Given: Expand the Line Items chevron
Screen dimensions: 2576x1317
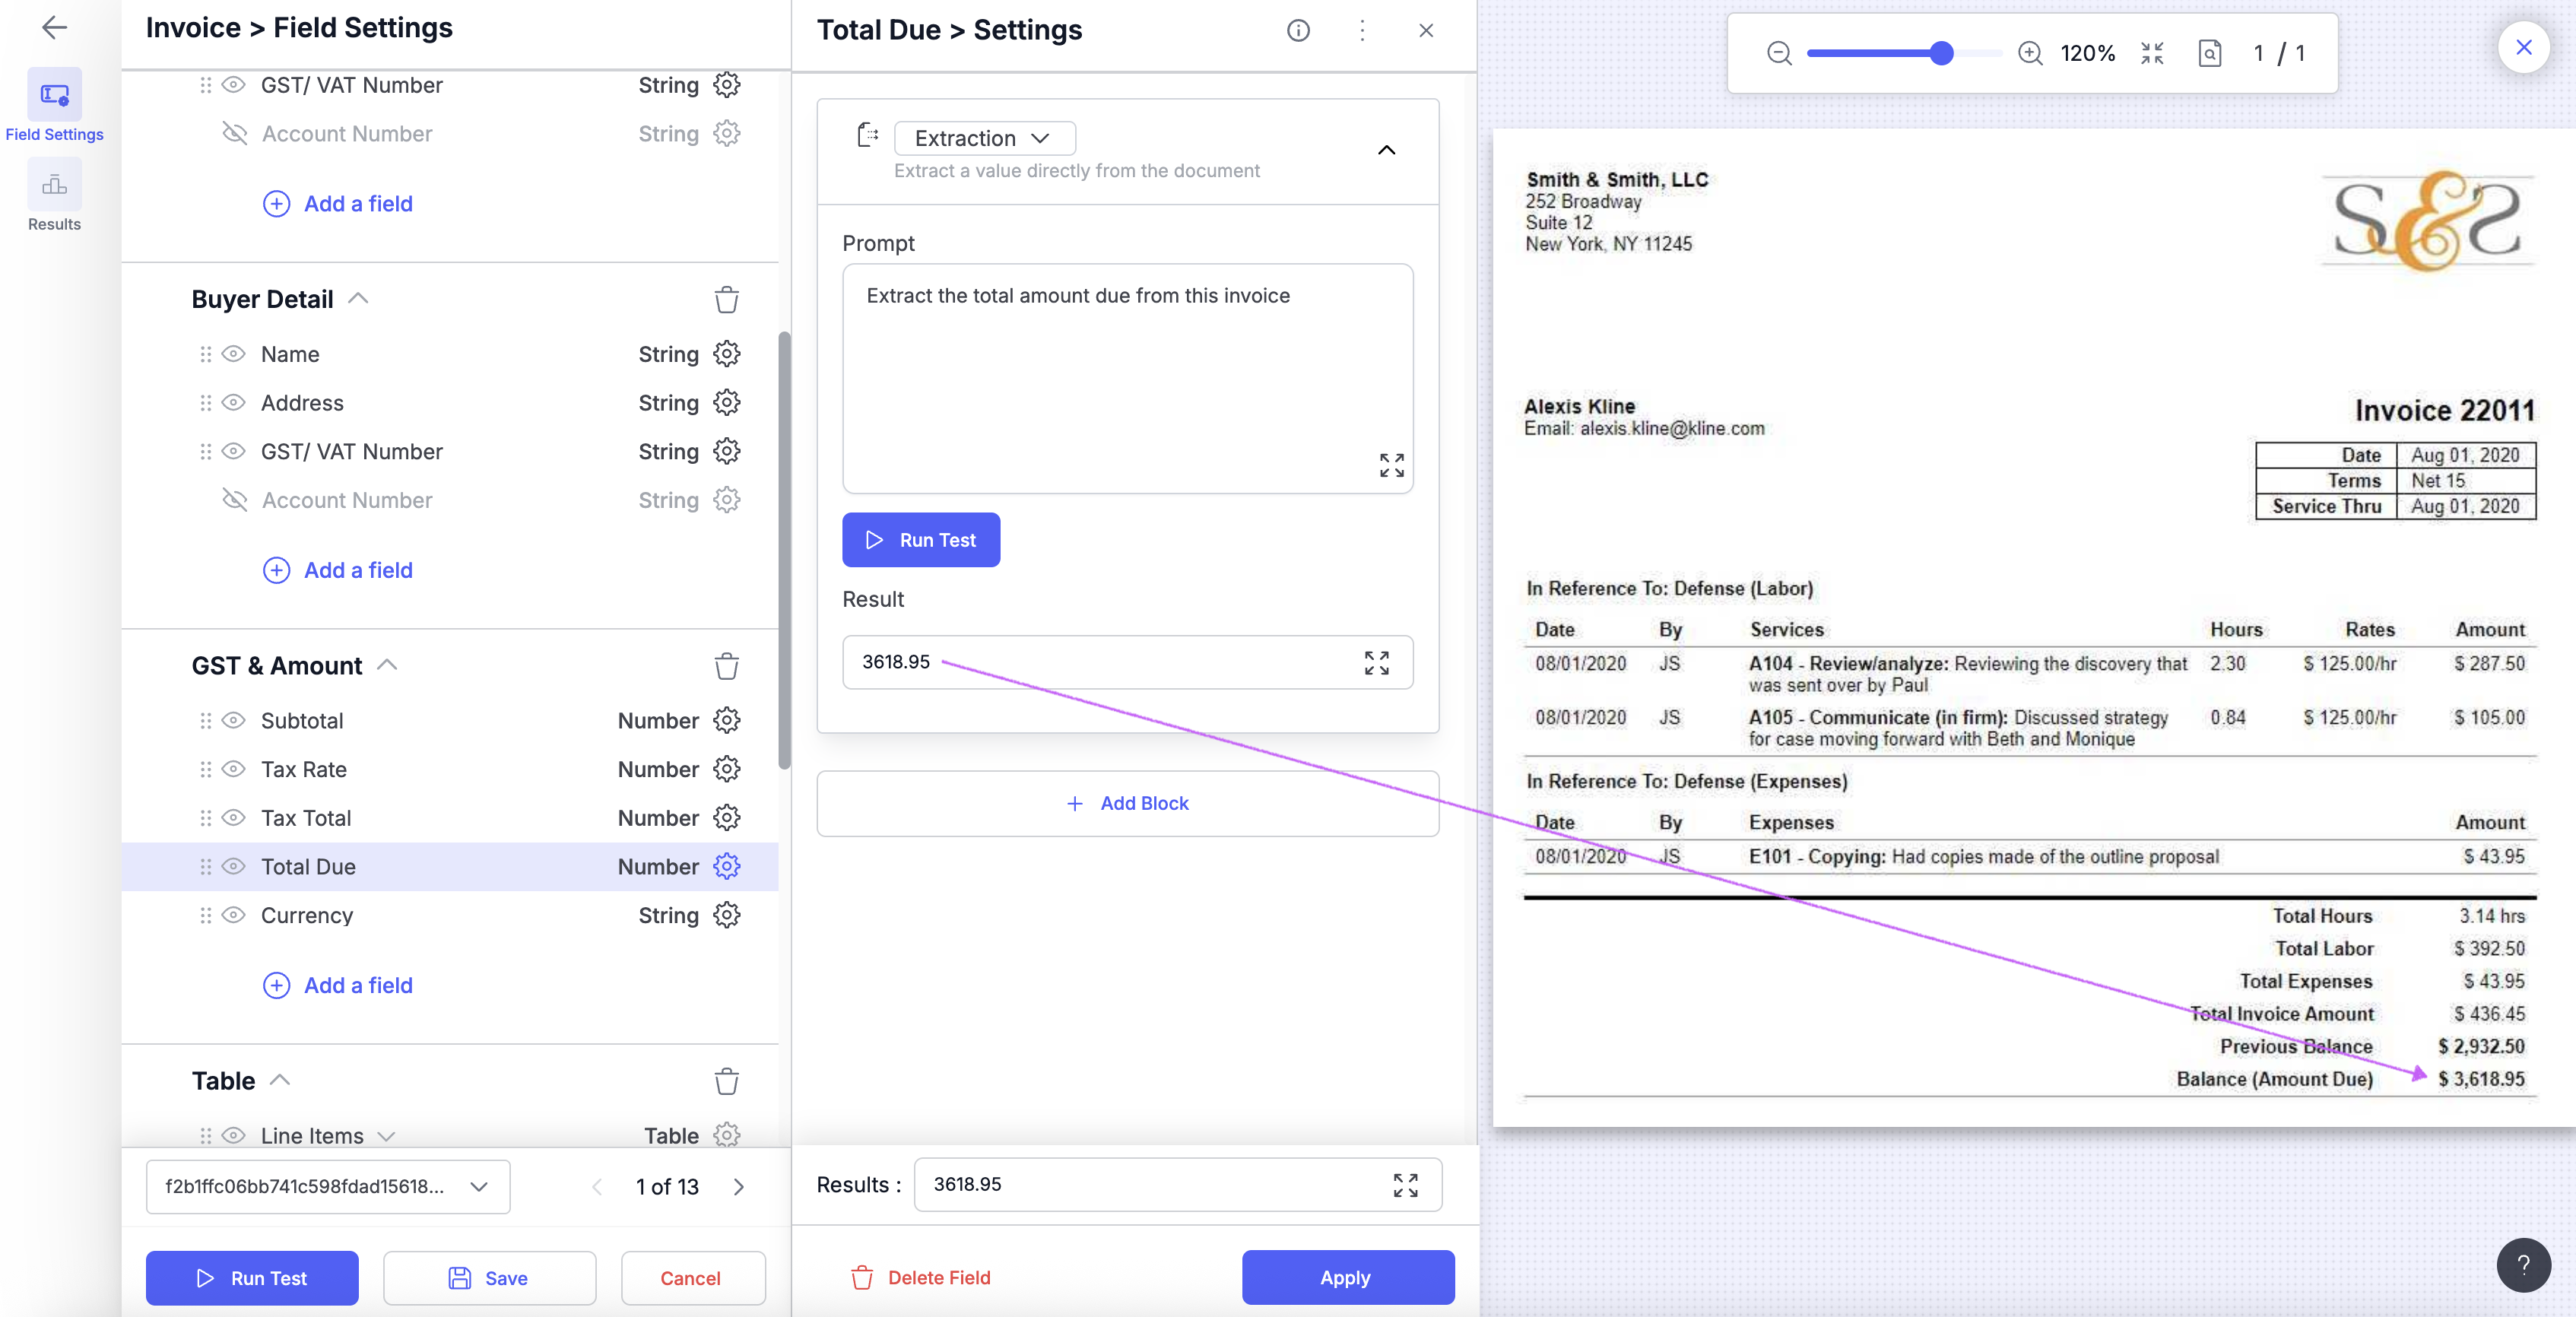Looking at the screenshot, I should point(386,1136).
